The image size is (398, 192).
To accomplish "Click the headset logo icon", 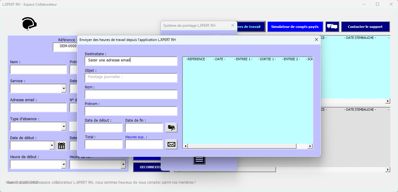I will coord(29,23).
